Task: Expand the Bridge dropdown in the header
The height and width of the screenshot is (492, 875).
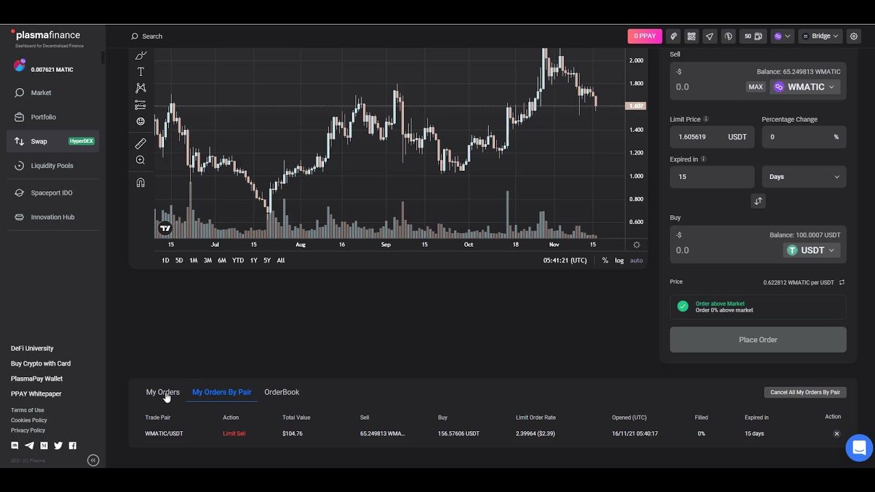Action: [x=820, y=36]
